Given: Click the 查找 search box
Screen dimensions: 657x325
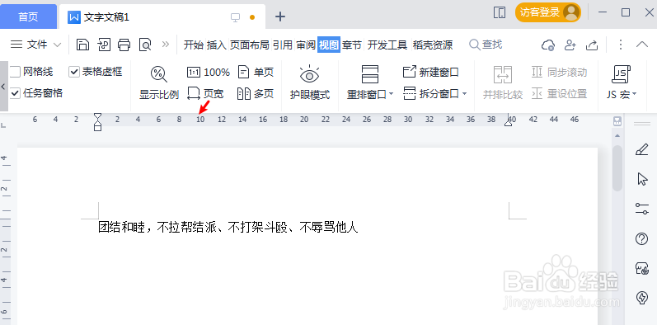Looking at the screenshot, I should [x=486, y=44].
